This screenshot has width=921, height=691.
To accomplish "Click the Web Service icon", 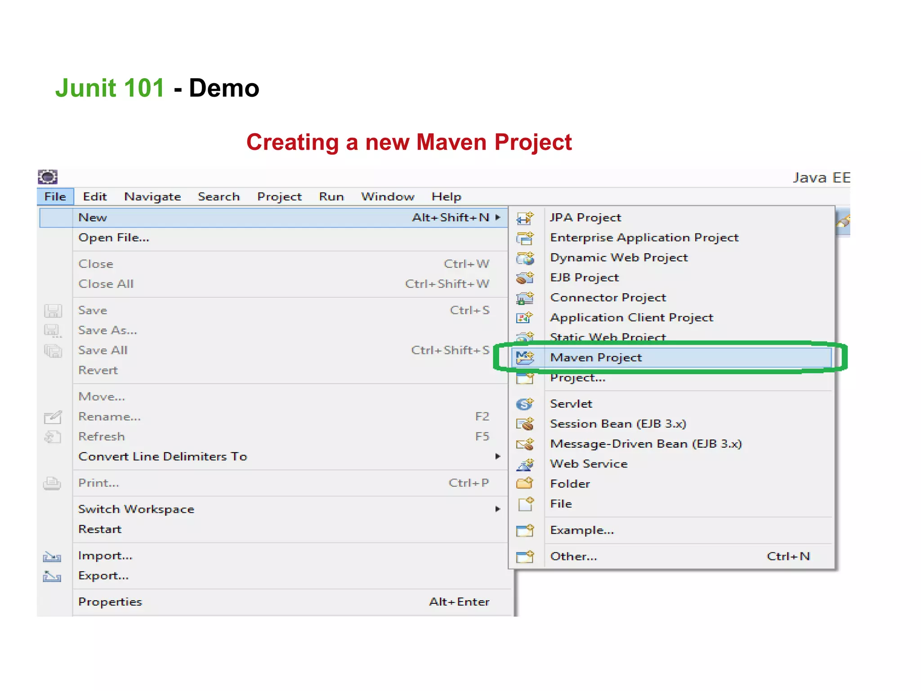I will (x=525, y=464).
